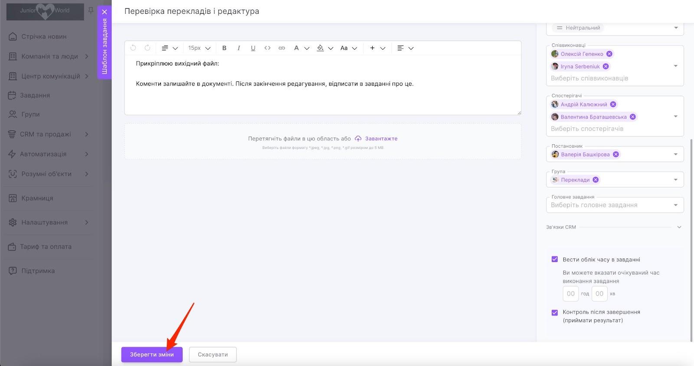
Task: Click Завантажте to upload a file
Action: 376,139
